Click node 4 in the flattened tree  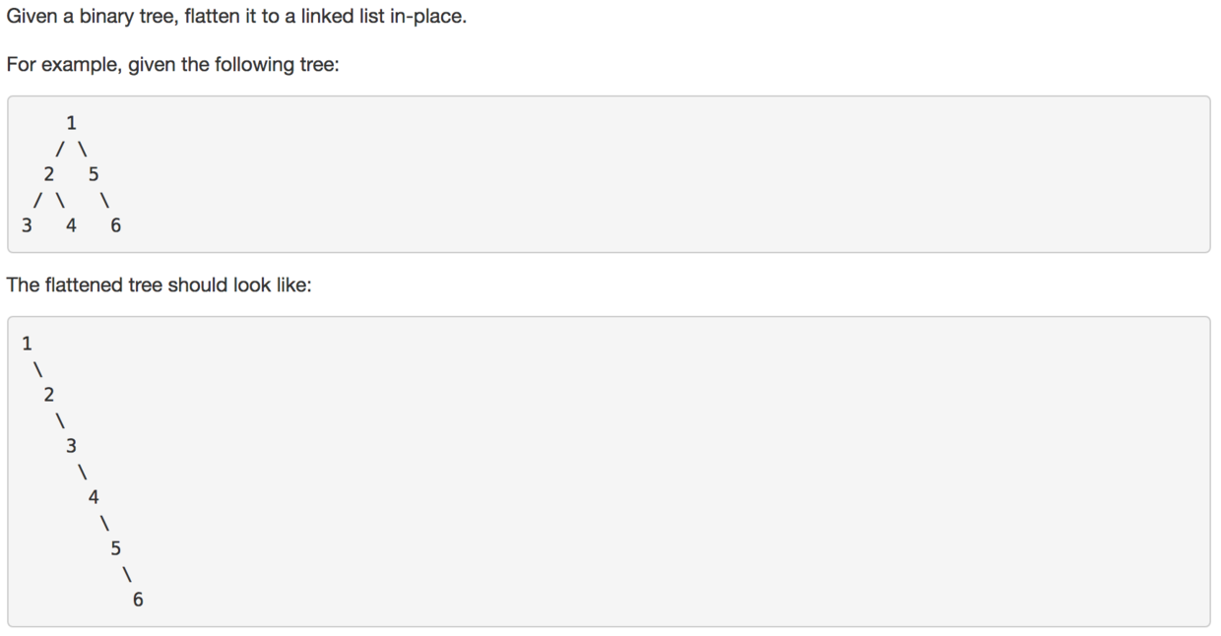(x=94, y=497)
